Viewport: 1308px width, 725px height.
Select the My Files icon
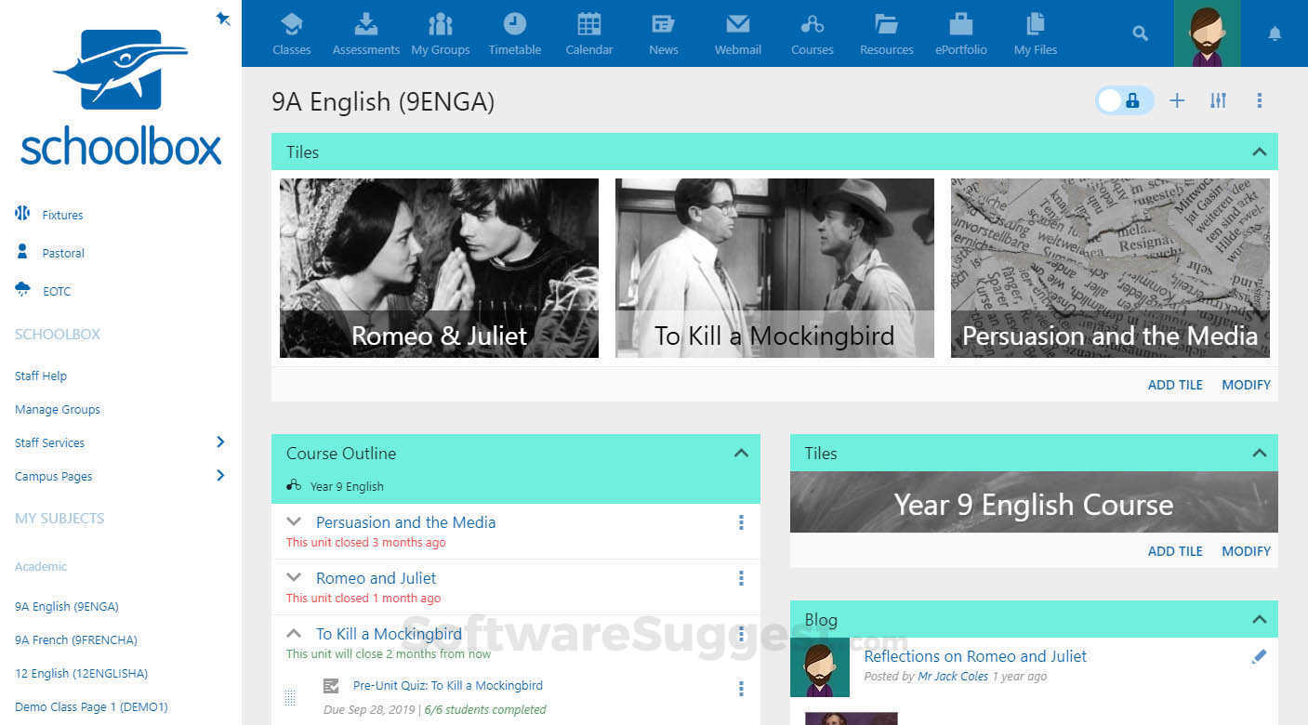(1035, 33)
